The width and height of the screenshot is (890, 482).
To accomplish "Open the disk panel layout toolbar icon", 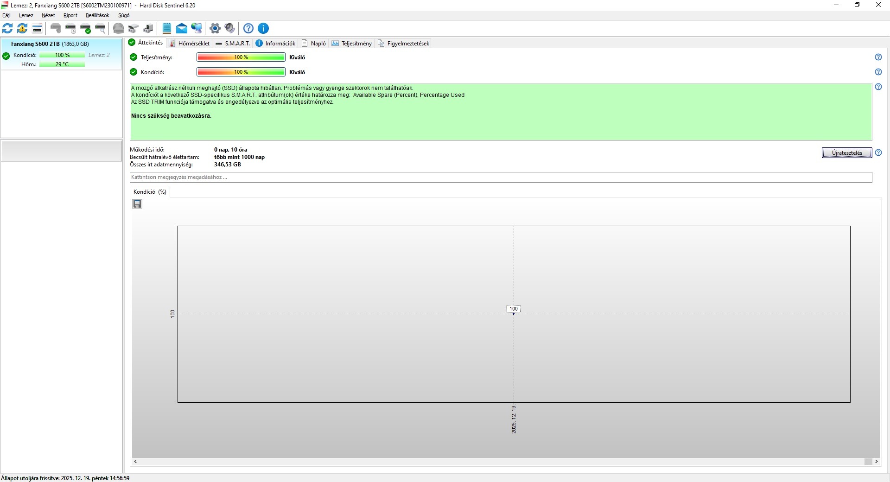I will (37, 28).
